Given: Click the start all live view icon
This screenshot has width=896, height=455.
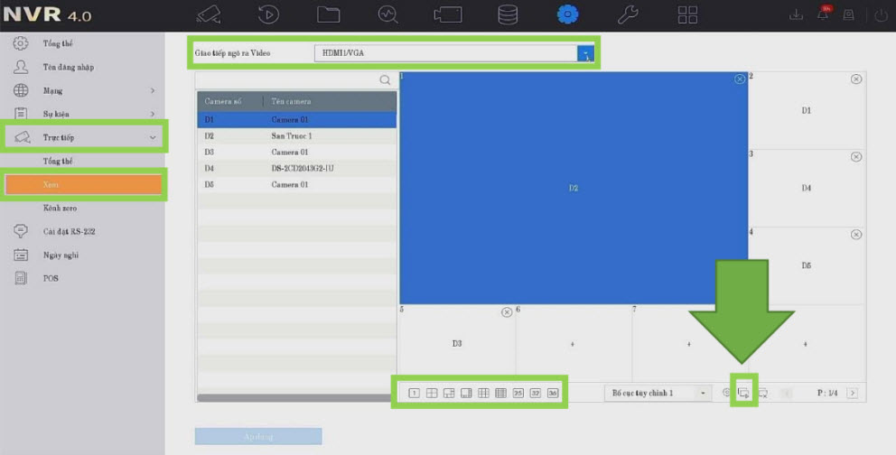Looking at the screenshot, I should [744, 394].
